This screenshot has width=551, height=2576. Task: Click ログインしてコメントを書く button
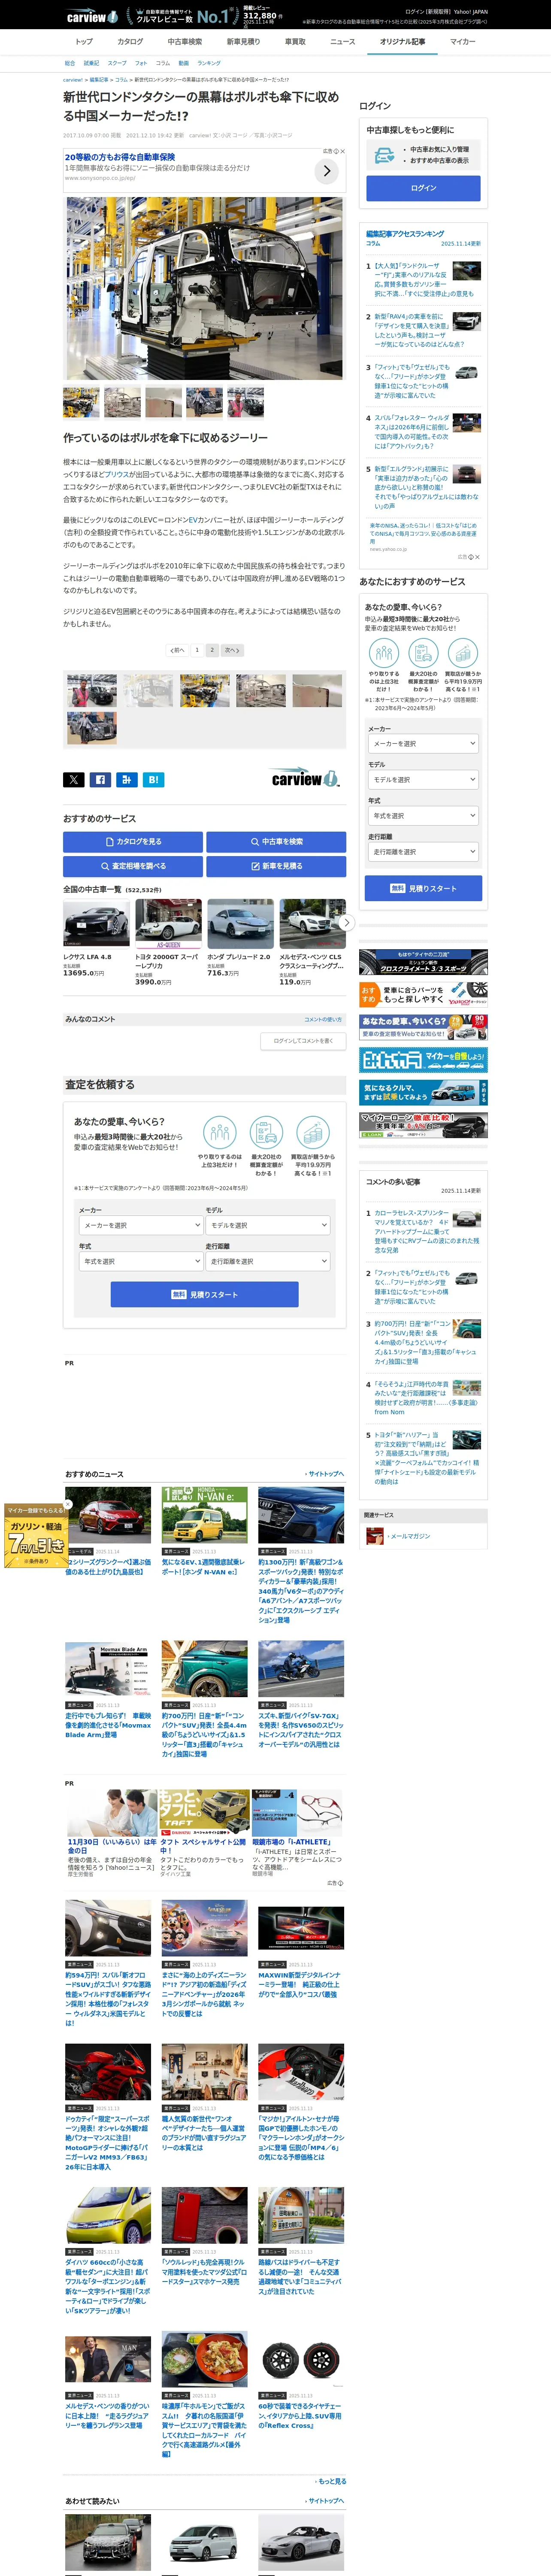point(303,1041)
